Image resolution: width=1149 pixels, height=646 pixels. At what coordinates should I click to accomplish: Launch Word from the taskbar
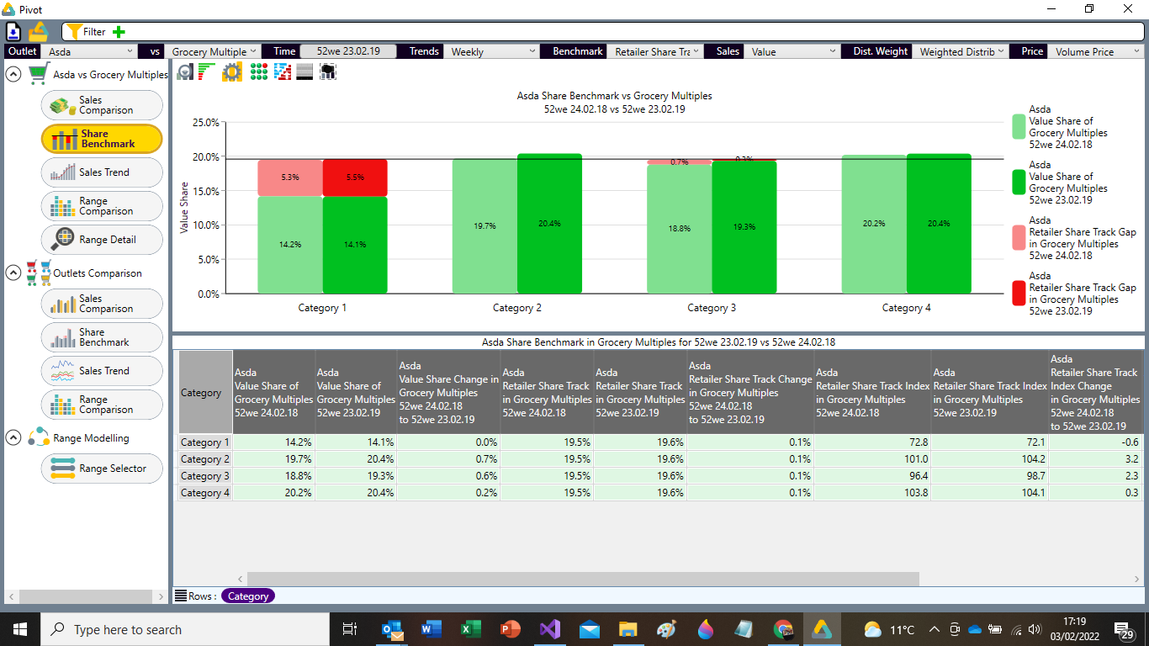431,629
